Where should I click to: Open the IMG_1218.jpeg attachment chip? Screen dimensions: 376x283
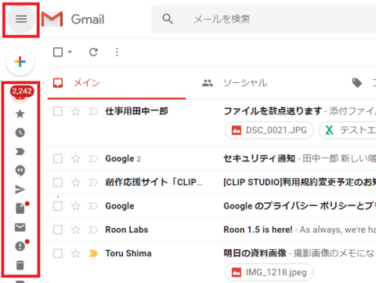click(269, 272)
